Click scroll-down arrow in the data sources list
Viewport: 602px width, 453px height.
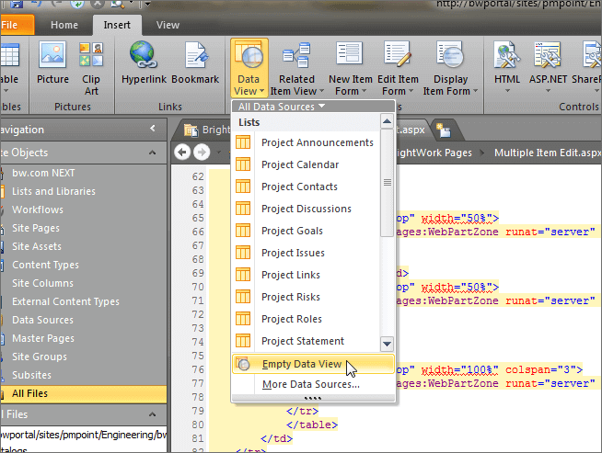(387, 344)
